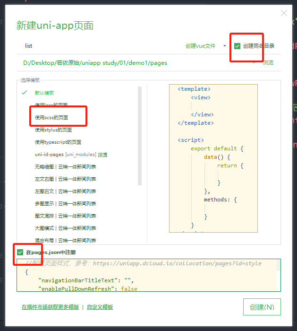Select 大图模式 | 云端一体新闻列表 template
Screen dimensions: 297x331
tap(65, 228)
